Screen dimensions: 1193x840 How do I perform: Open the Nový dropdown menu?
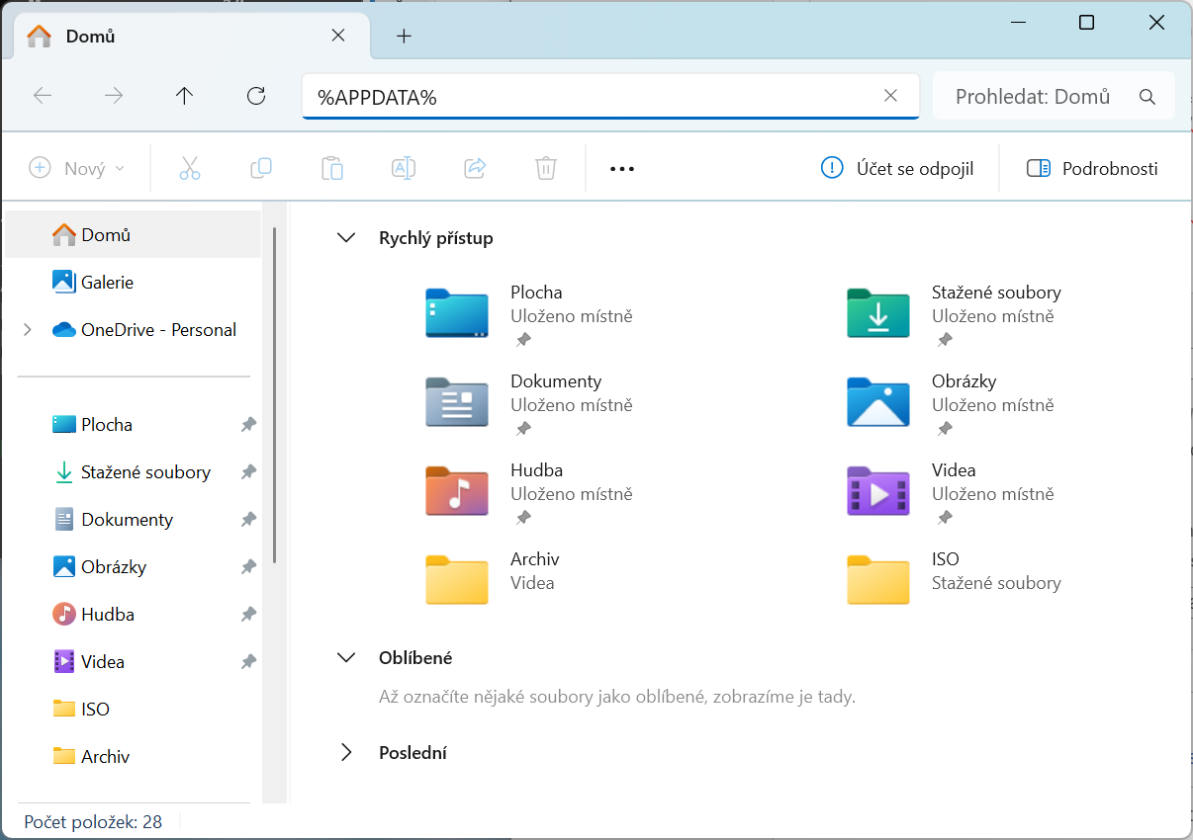point(78,168)
